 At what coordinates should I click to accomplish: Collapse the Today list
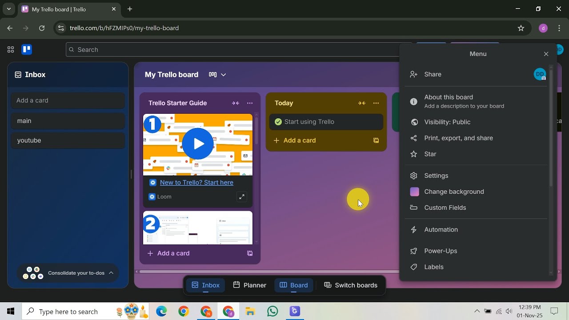click(x=362, y=103)
